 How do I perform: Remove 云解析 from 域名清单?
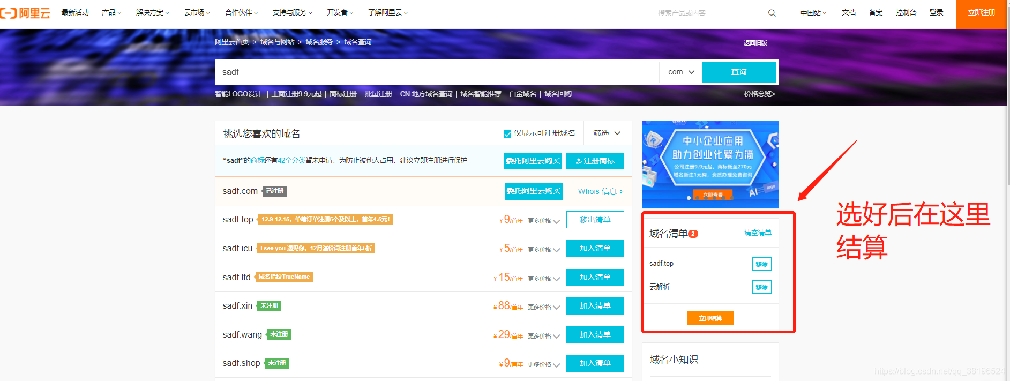[761, 287]
